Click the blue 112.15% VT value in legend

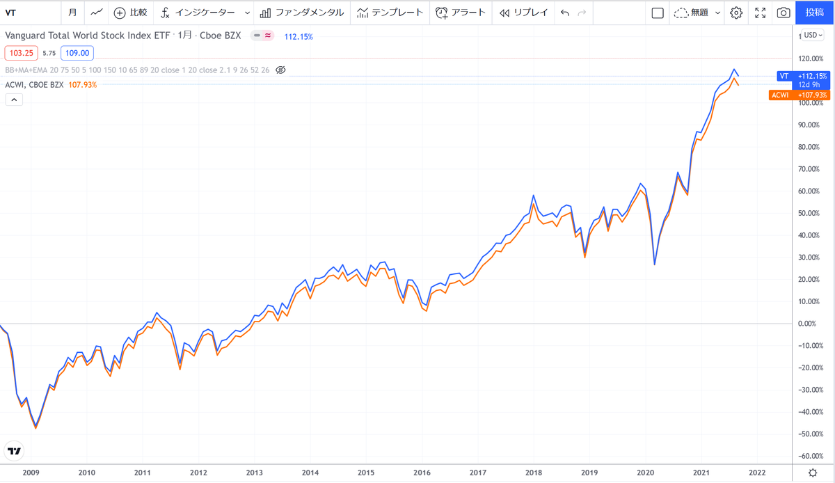pyautogui.click(x=299, y=36)
